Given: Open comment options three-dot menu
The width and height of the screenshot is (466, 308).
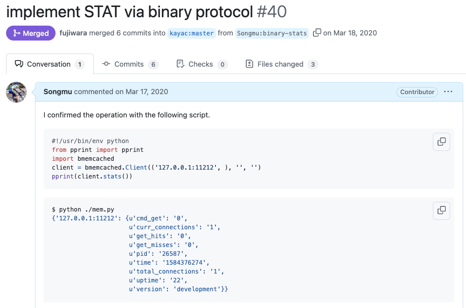Looking at the screenshot, I should coord(448,92).
